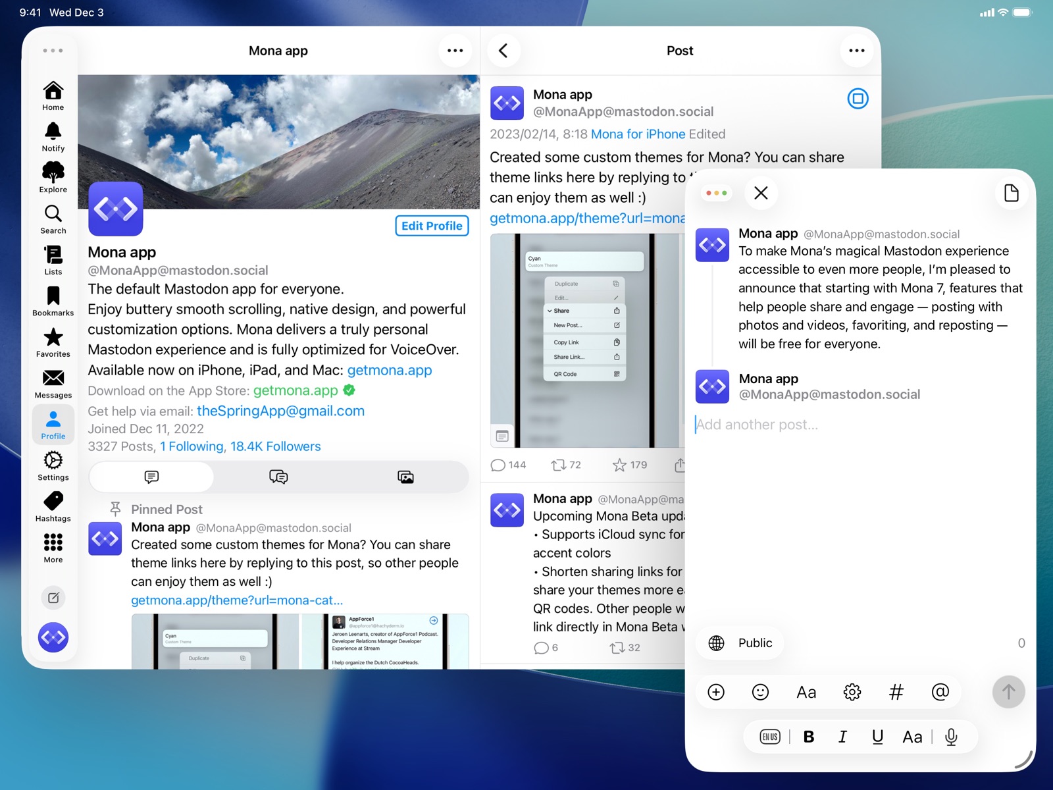Viewport: 1053px width, 790px height.
Task: Open the keyboard bar Aa font options
Action: (912, 737)
